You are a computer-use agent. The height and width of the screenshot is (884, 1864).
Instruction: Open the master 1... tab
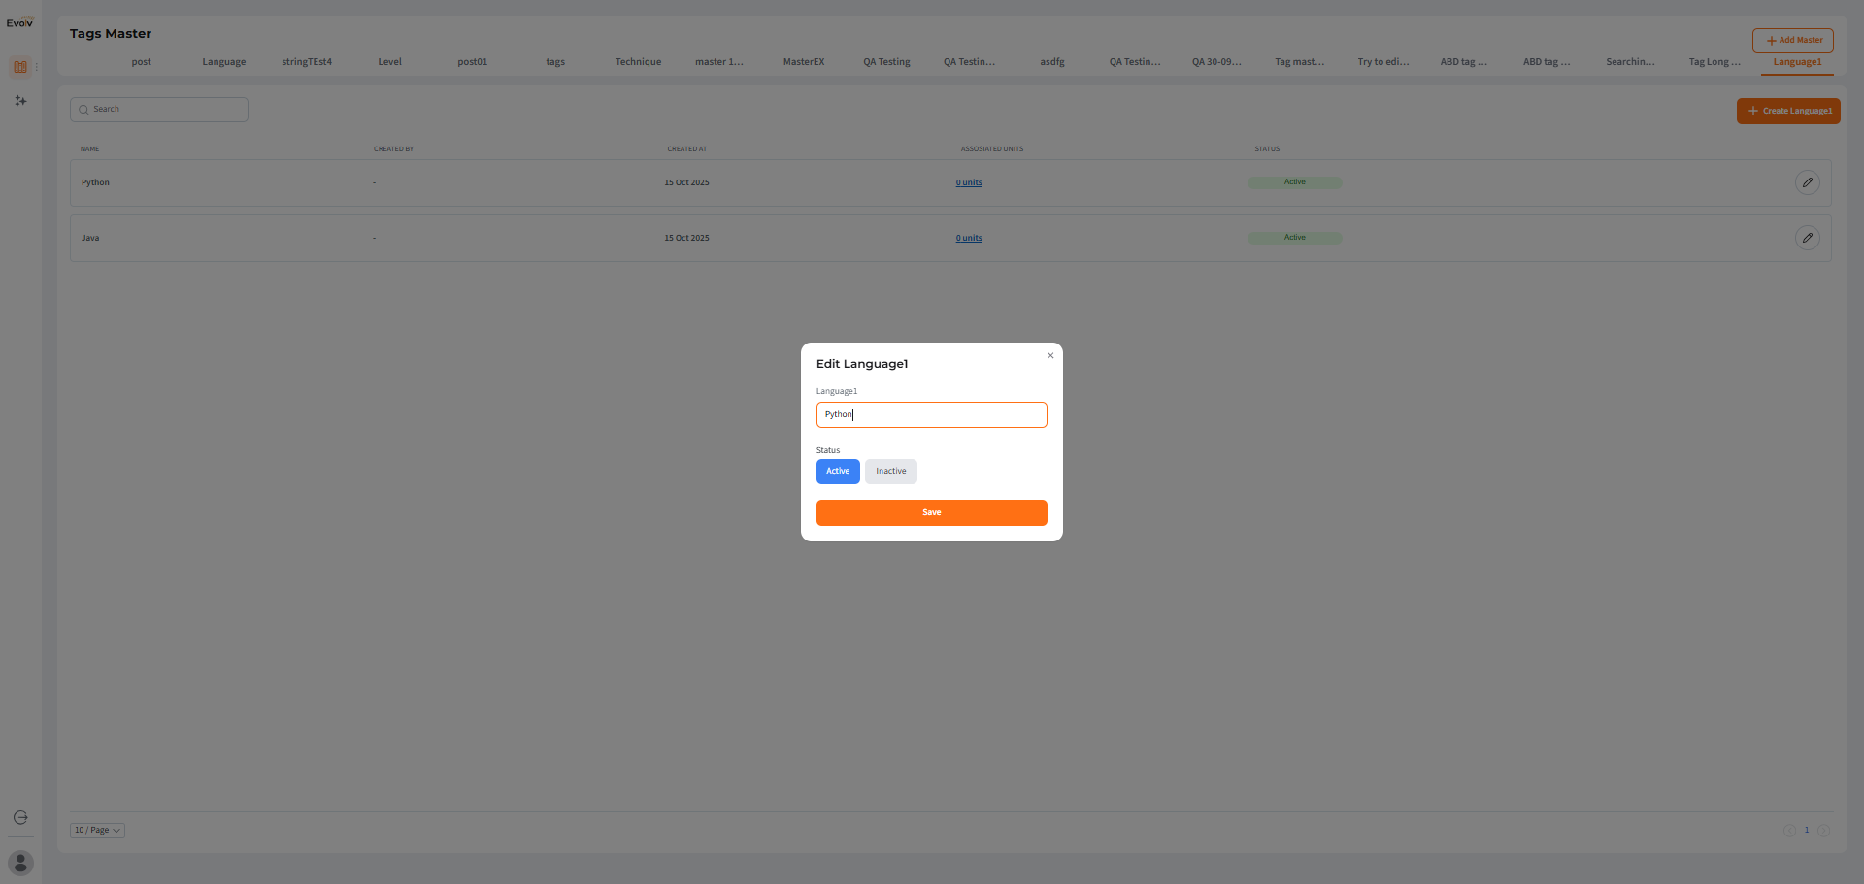pos(719,62)
